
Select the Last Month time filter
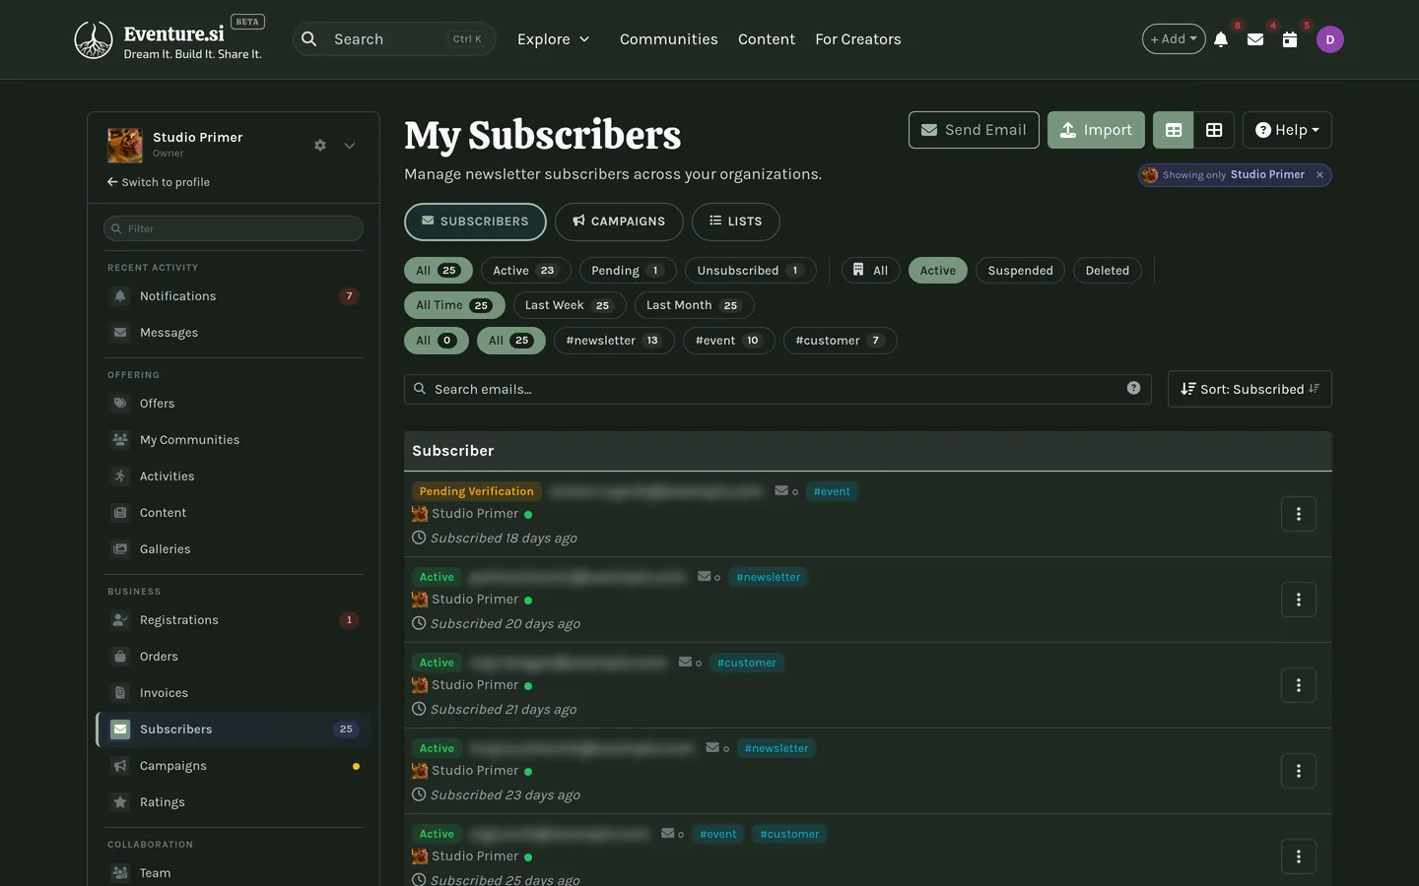[x=694, y=305]
